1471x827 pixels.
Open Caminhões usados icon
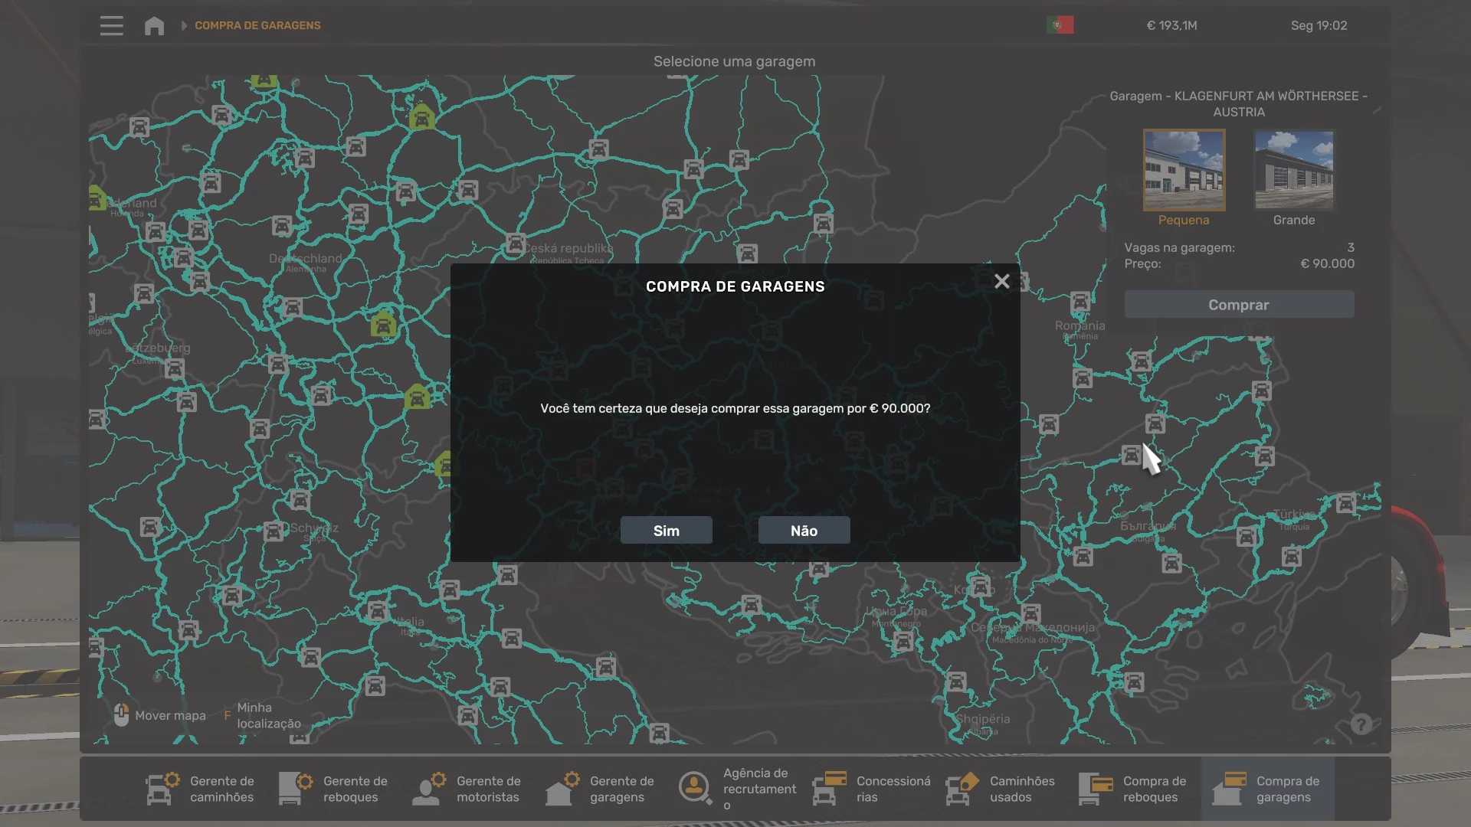[x=962, y=789]
